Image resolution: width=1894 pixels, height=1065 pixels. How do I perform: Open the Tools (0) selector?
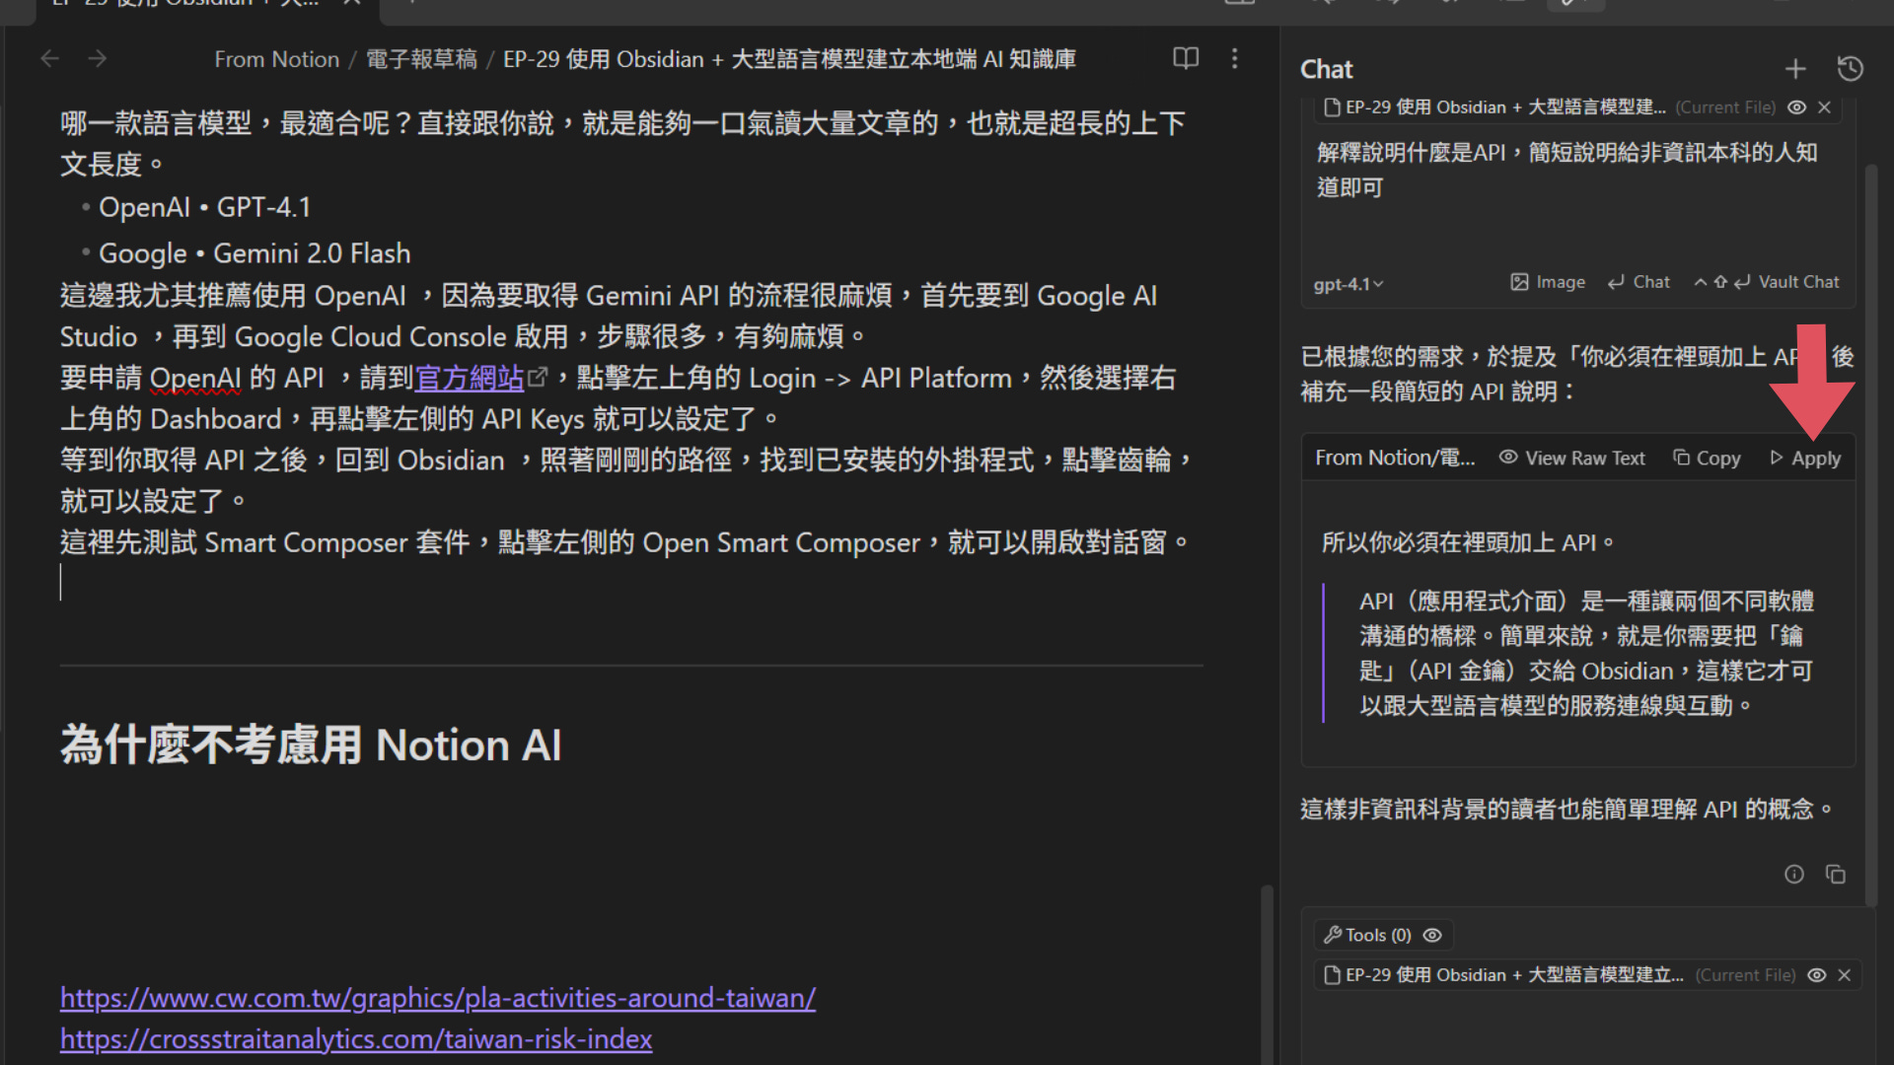(1367, 935)
